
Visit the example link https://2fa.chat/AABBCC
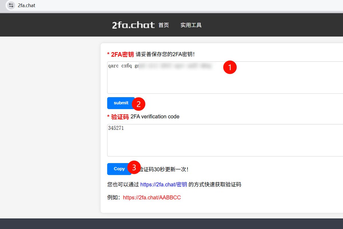151,197
